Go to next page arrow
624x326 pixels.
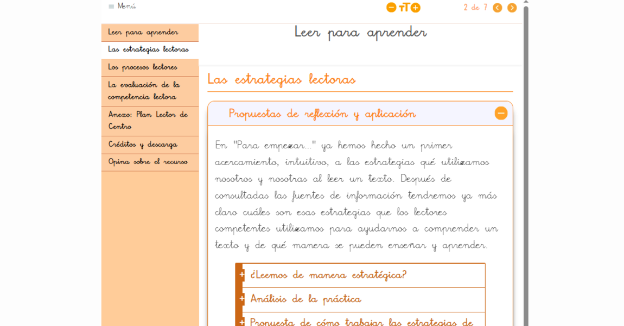pyautogui.click(x=512, y=8)
